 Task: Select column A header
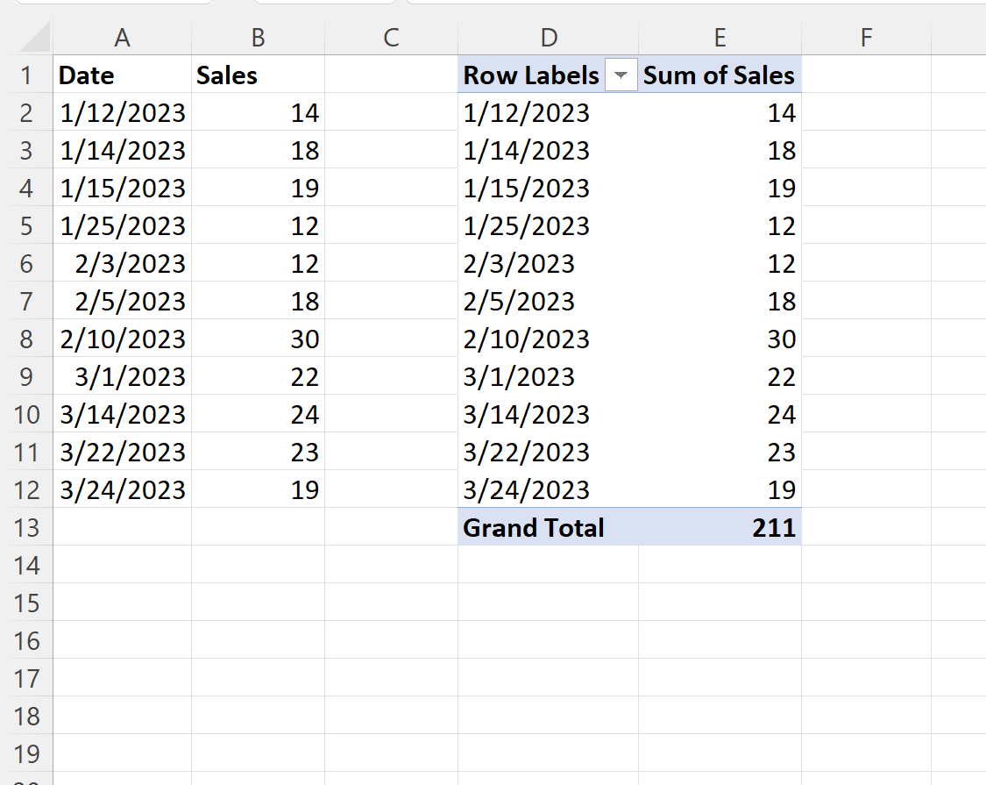pos(122,38)
